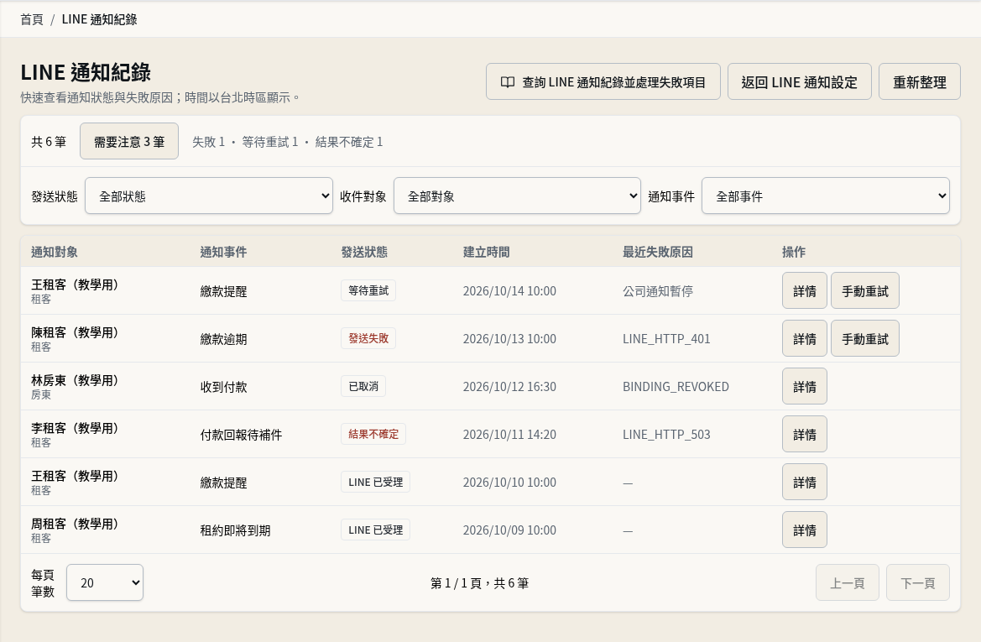The image size is (981, 642).
Task: Click the 發送失敗 status badge
Action: click(368, 338)
